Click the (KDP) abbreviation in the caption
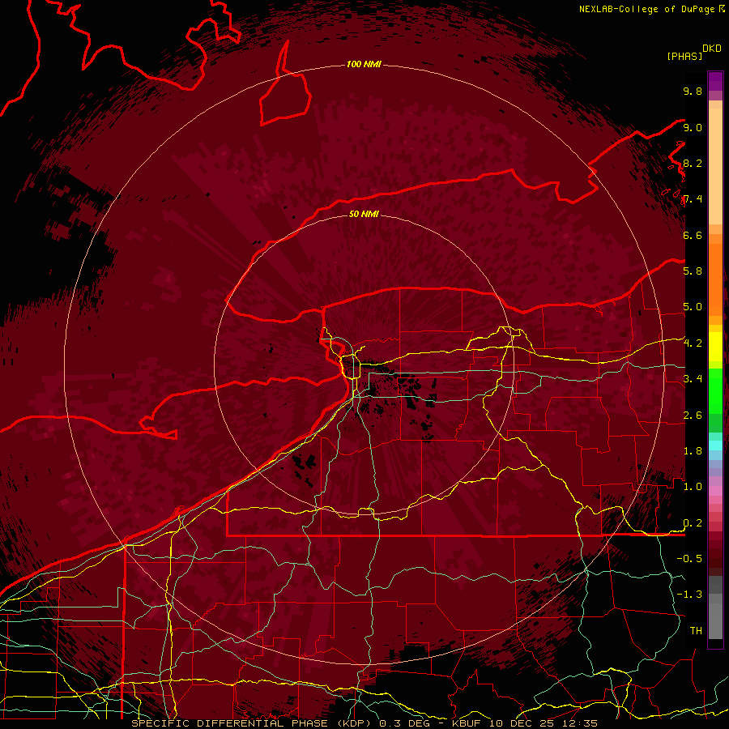729x729 pixels. click(x=356, y=723)
